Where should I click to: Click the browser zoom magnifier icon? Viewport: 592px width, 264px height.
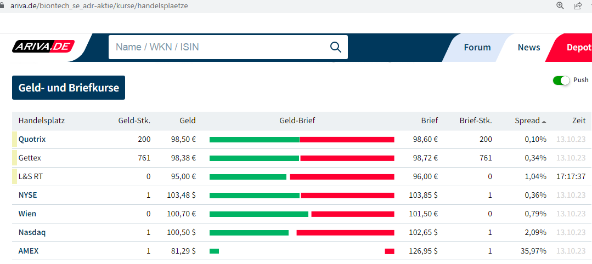pos(560,5)
